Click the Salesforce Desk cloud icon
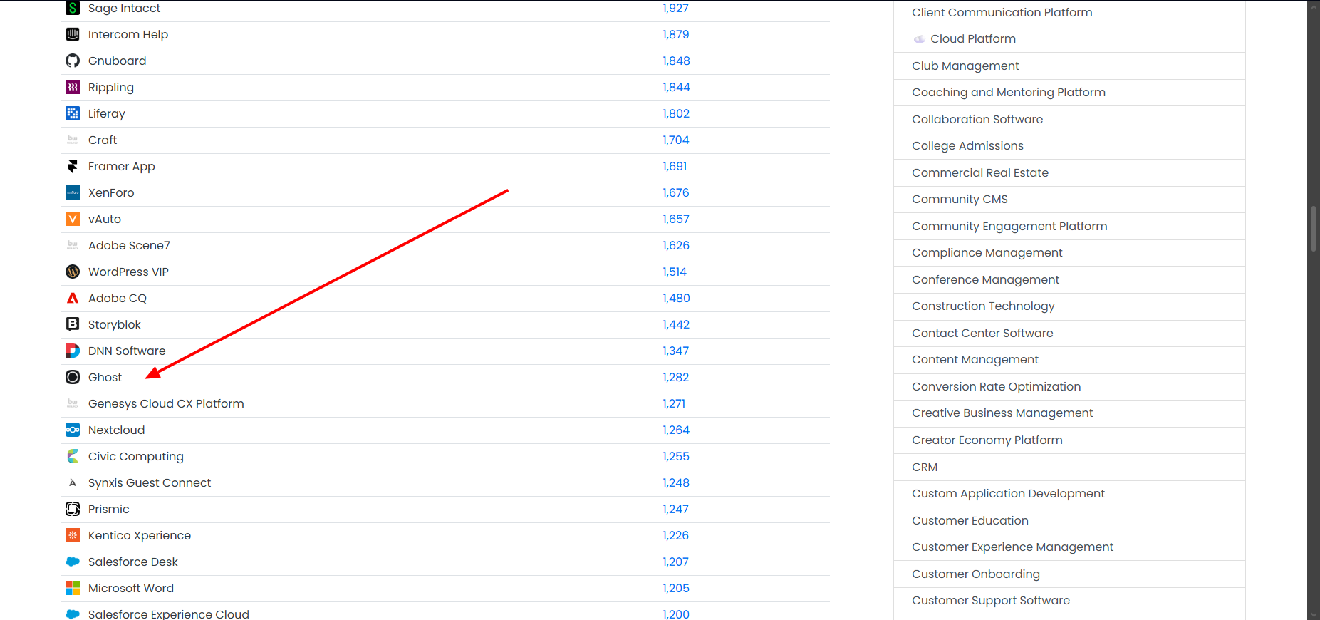The width and height of the screenshot is (1320, 620). [x=73, y=562]
